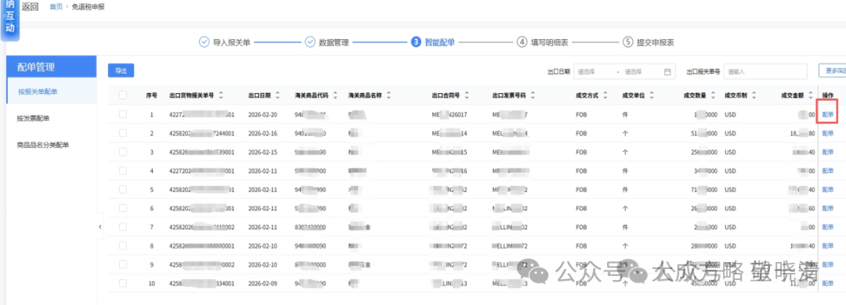Image resolution: width=846 pixels, height=305 pixels.
Task: Sort by 成交币制 column arrows
Action: (x=754, y=95)
